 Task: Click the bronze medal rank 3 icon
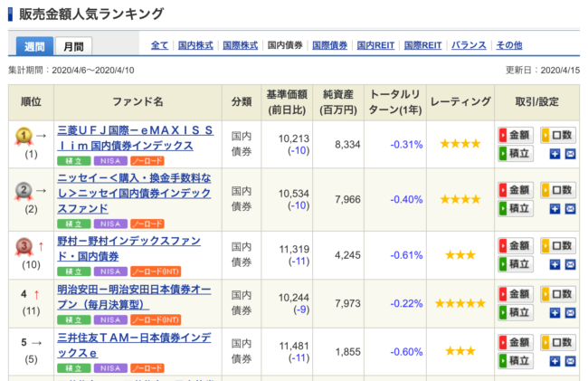(24, 246)
